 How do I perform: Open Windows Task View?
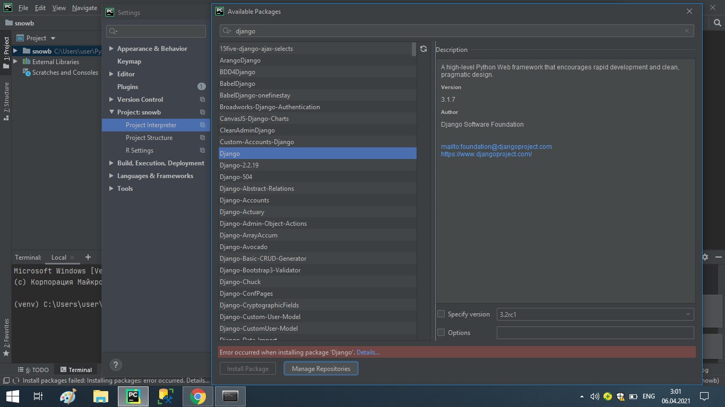click(x=38, y=396)
